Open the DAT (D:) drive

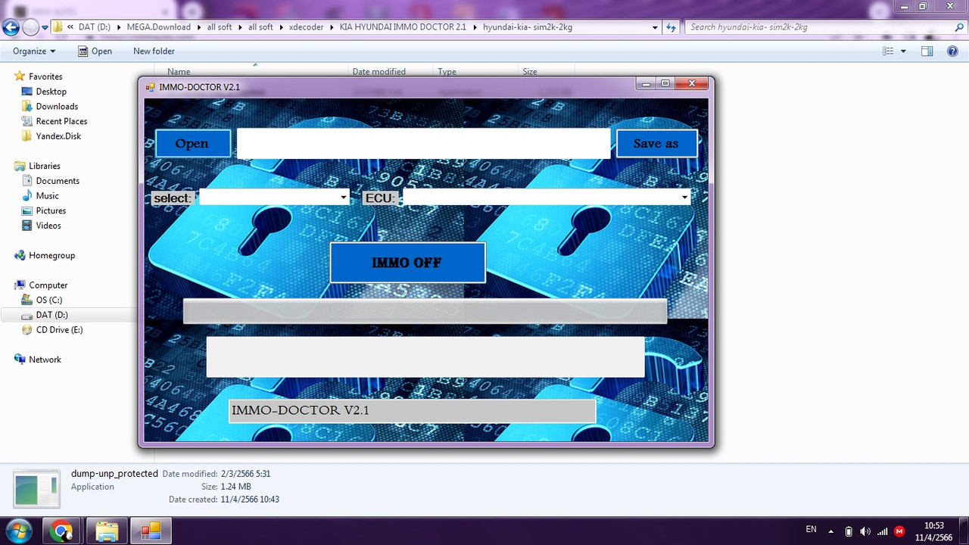(51, 315)
